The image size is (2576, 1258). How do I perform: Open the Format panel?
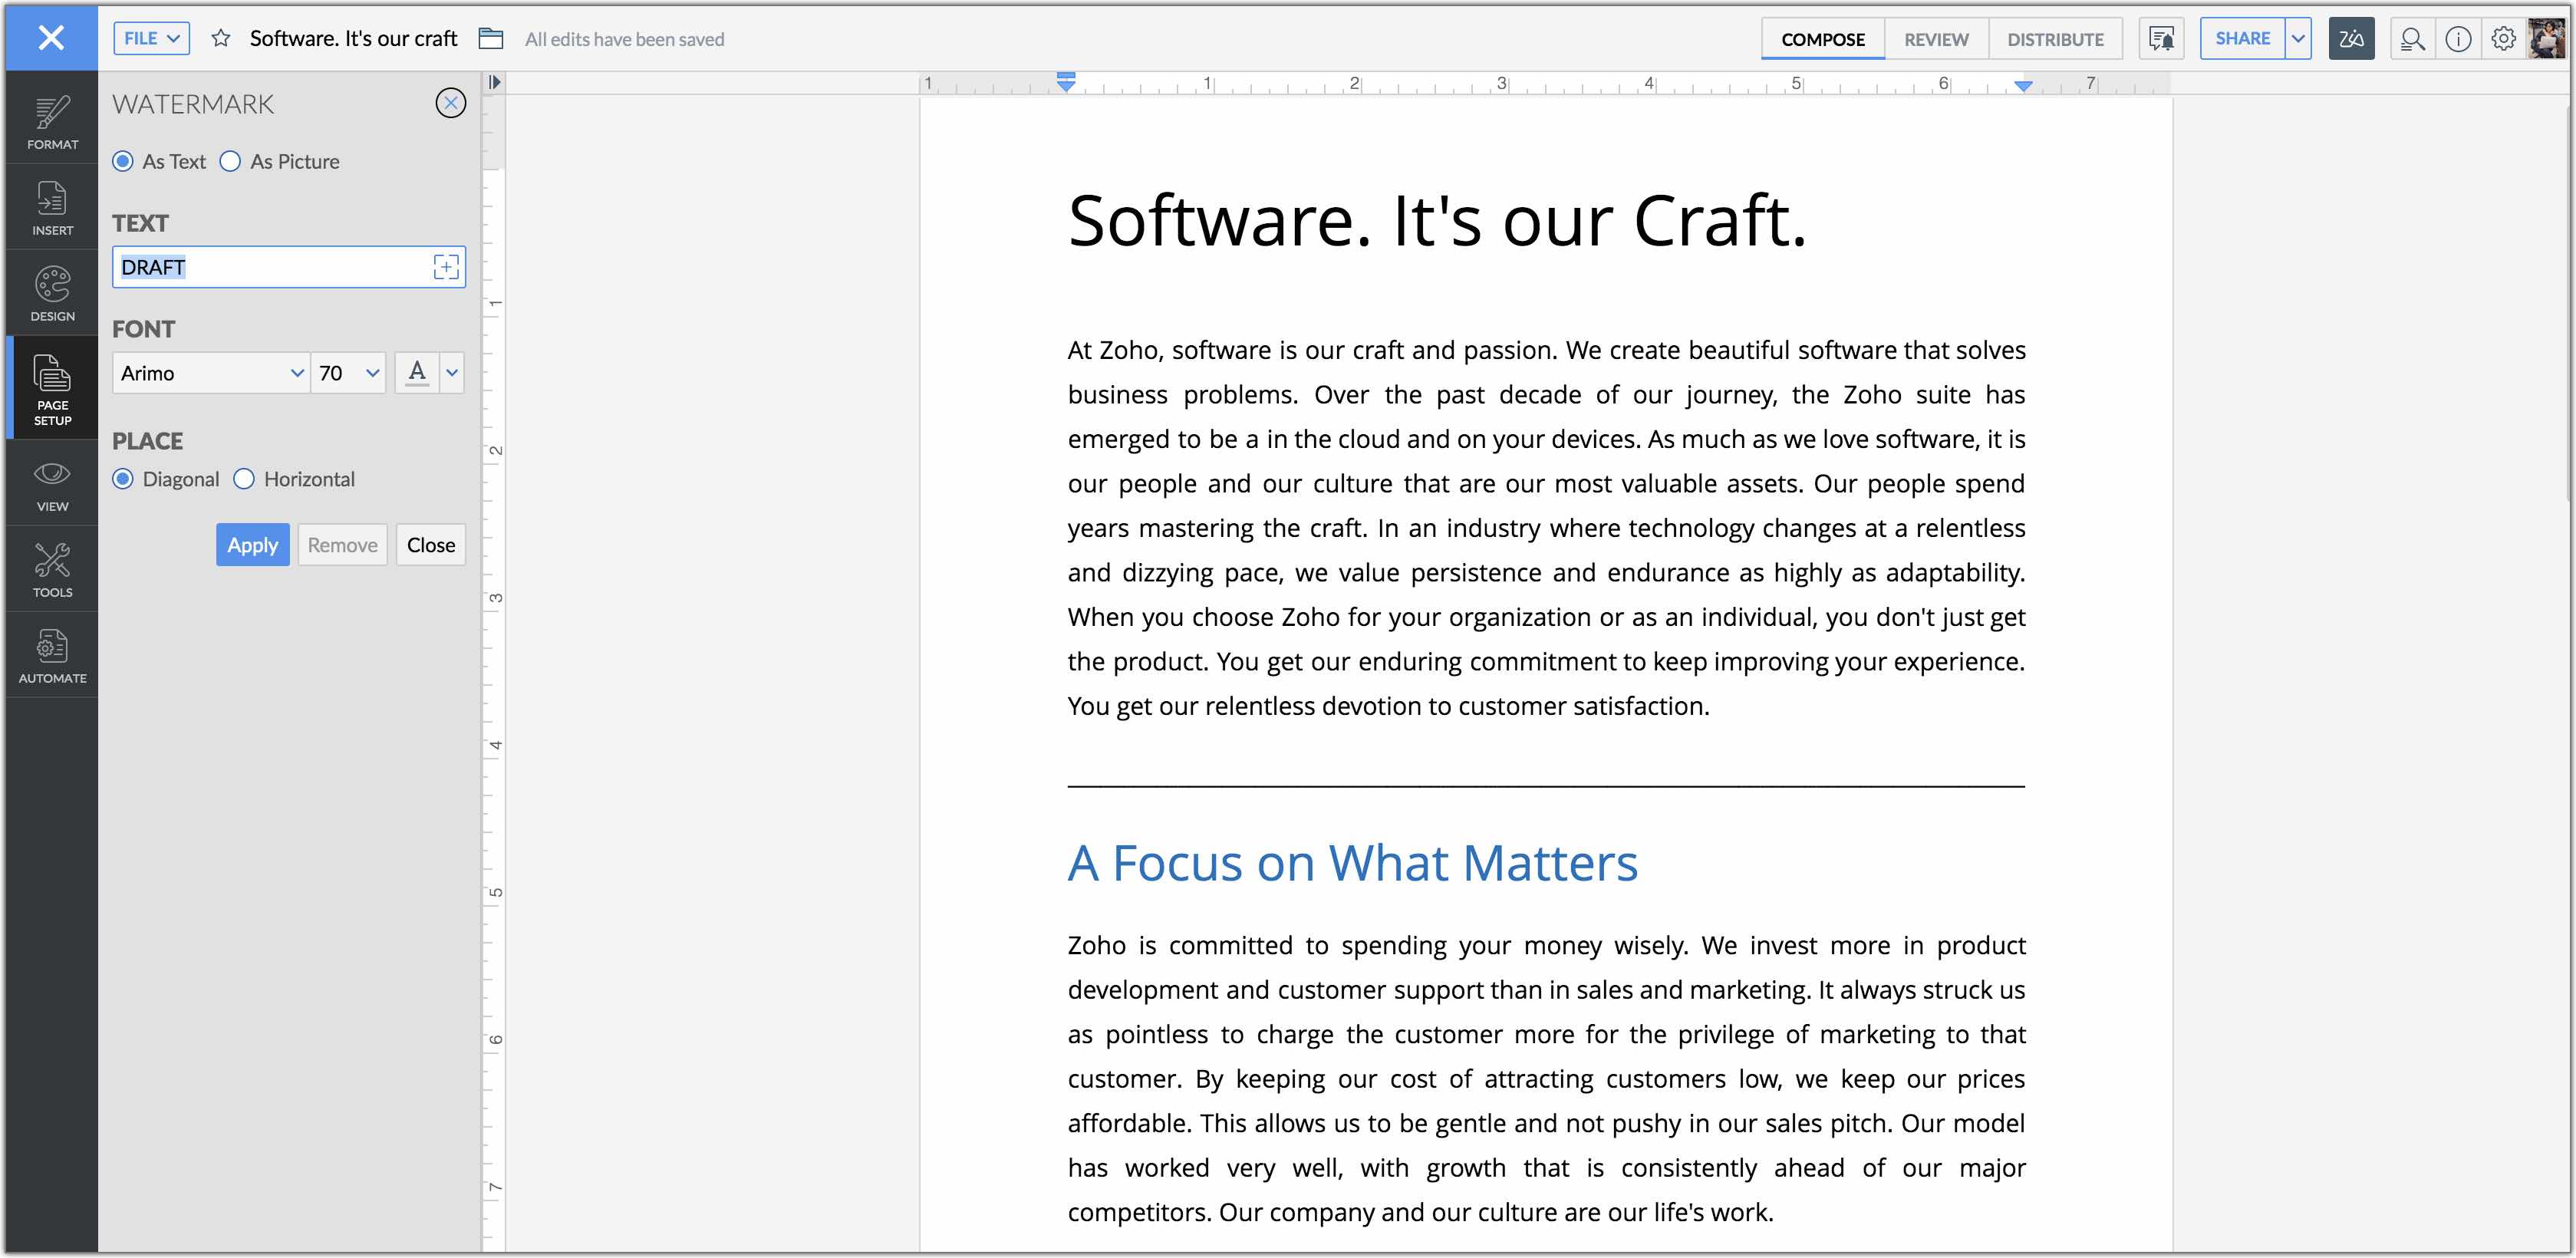tap(52, 123)
